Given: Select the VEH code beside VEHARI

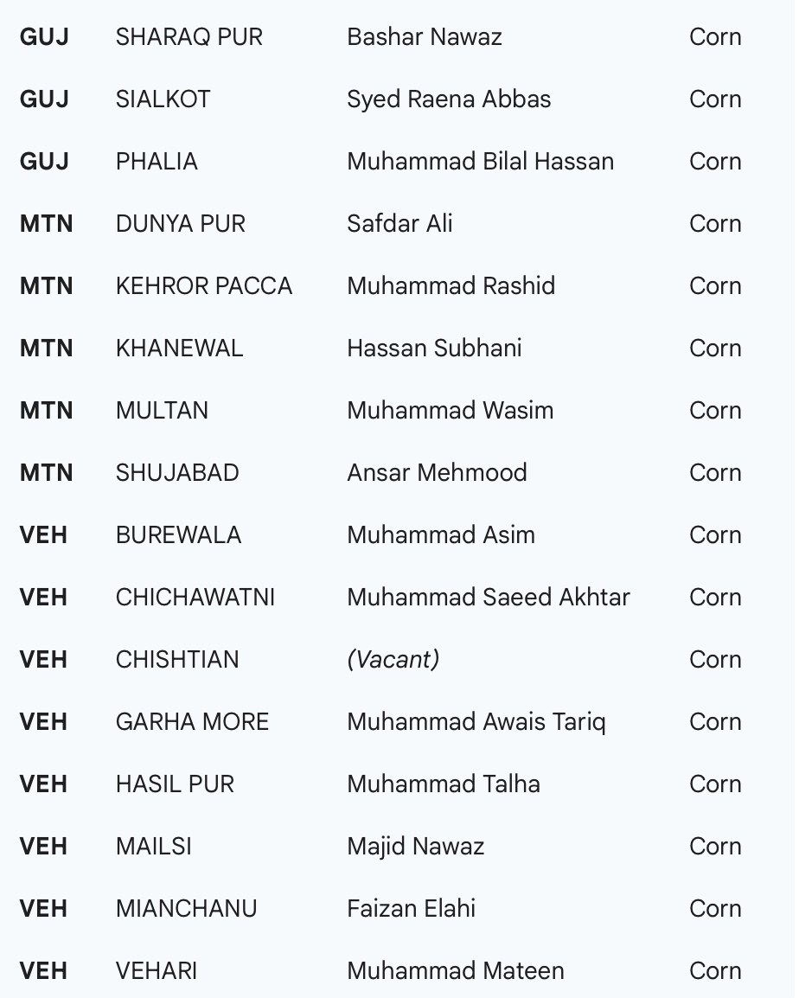Looking at the screenshot, I should pos(43,971).
